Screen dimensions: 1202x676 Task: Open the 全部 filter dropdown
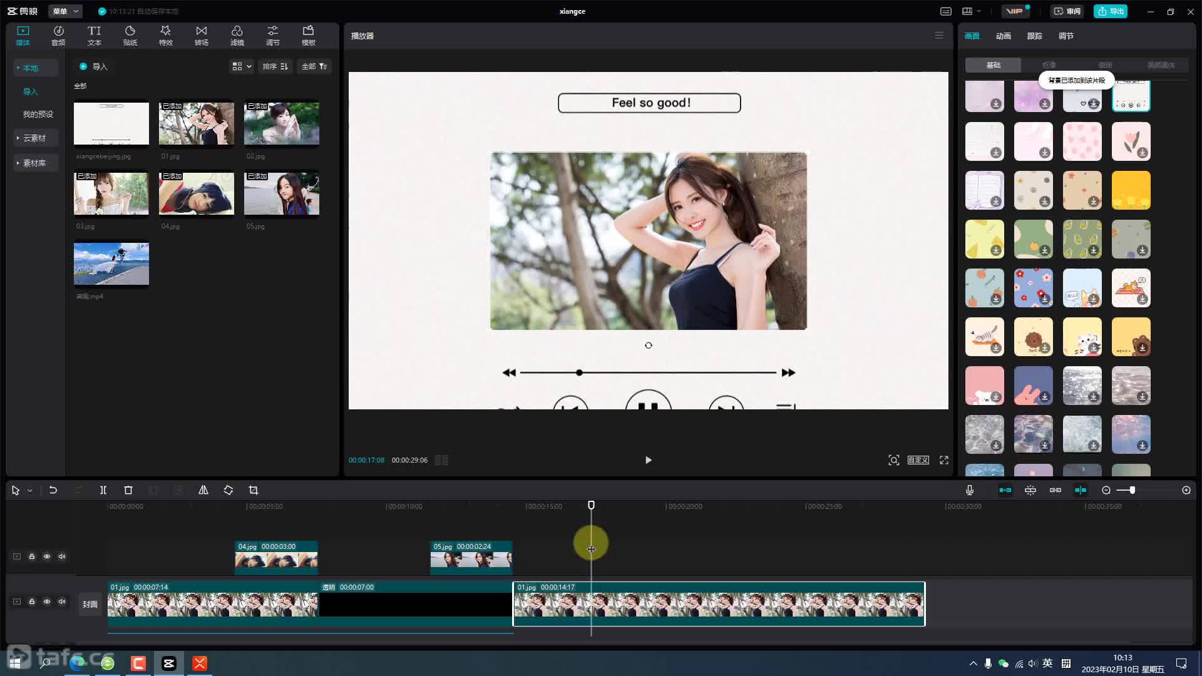(x=314, y=66)
